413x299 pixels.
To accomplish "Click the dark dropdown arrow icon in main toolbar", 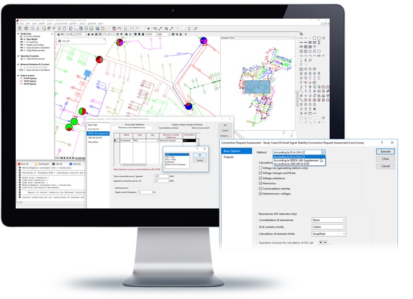I will [x=148, y=29].
